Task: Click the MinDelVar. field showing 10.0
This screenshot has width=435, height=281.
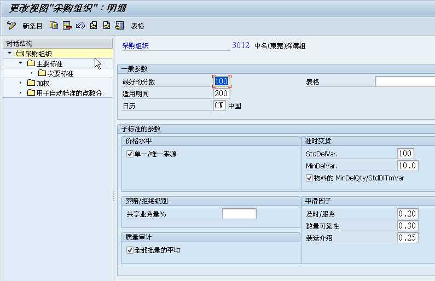Action: (x=408, y=166)
